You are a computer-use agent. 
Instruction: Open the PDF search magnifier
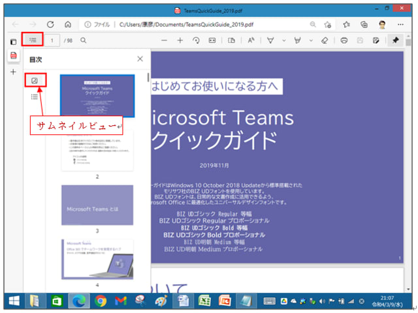coord(84,40)
